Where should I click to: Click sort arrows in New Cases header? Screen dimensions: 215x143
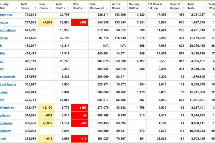pos(51,8)
